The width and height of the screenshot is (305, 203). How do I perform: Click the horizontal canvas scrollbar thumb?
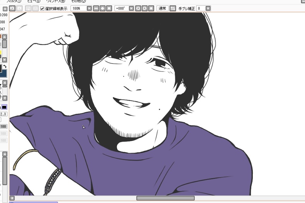166,198
